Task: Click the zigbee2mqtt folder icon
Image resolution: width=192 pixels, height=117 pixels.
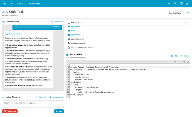Action: click(x=69, y=35)
